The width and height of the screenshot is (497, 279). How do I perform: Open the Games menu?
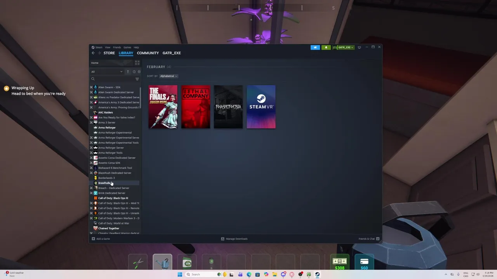(x=127, y=47)
